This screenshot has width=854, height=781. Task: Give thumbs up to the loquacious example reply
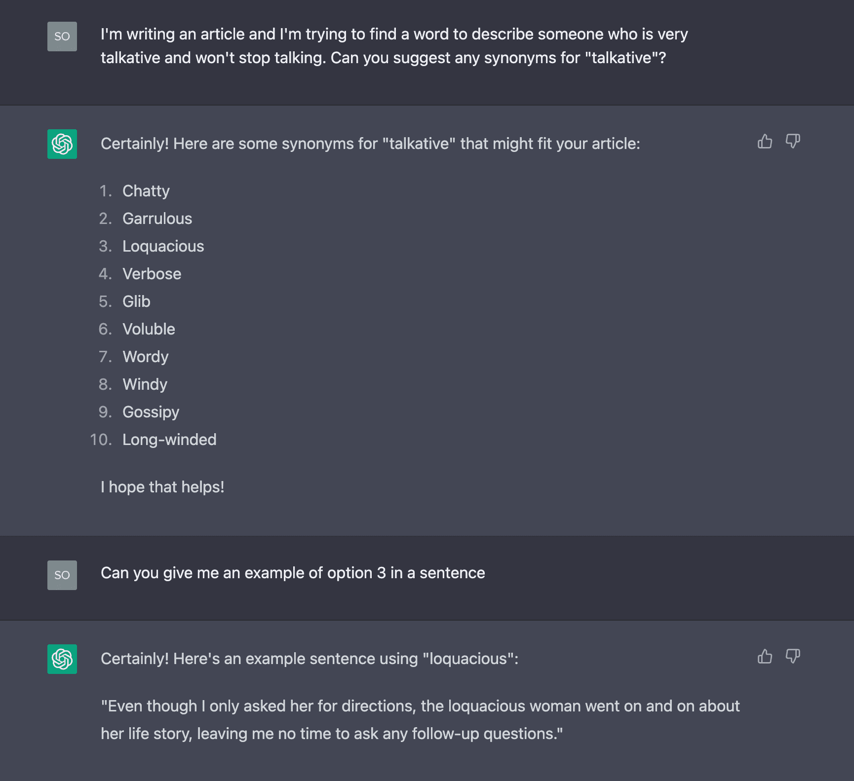coord(764,656)
